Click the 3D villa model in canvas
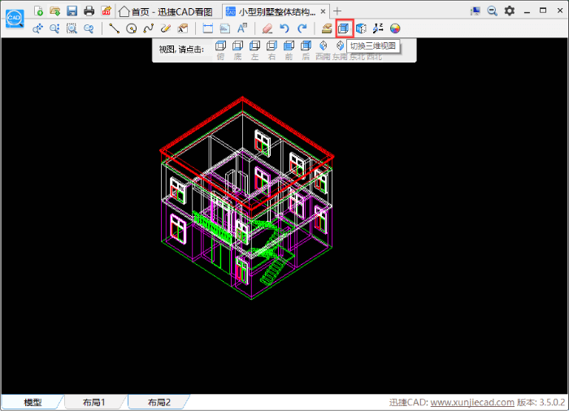569x411 pixels. (247, 197)
